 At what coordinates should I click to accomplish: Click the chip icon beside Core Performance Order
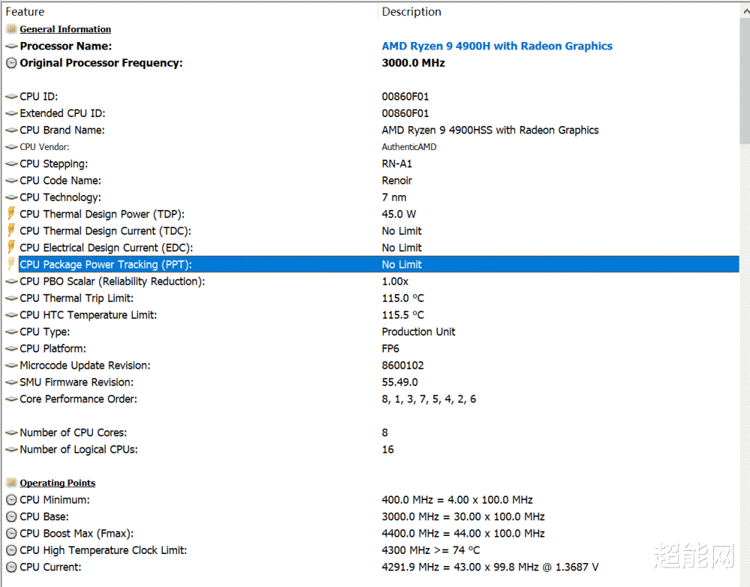click(x=11, y=399)
